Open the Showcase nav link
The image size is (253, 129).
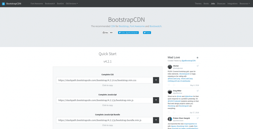pos(221,4)
